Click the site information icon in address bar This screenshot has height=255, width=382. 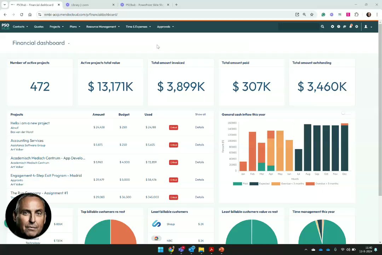40,15
